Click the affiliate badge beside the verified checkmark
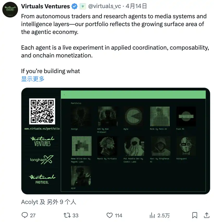Viewport: 214px width, 222px height. pos(83,6)
